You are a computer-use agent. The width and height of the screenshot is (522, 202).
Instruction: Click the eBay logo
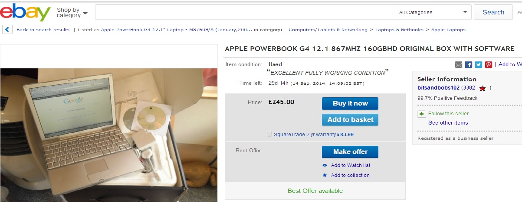click(25, 13)
